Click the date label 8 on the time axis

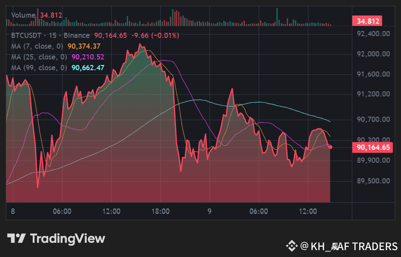13,211
